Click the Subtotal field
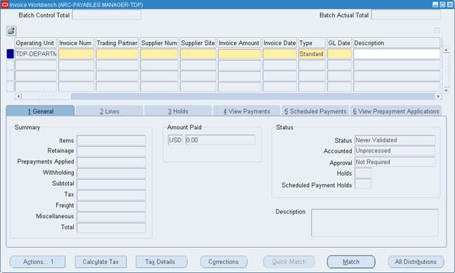Viewport: 455px width, 273px height. (x=111, y=184)
